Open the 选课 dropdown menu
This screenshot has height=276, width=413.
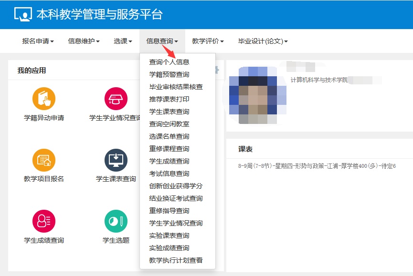tap(123, 41)
